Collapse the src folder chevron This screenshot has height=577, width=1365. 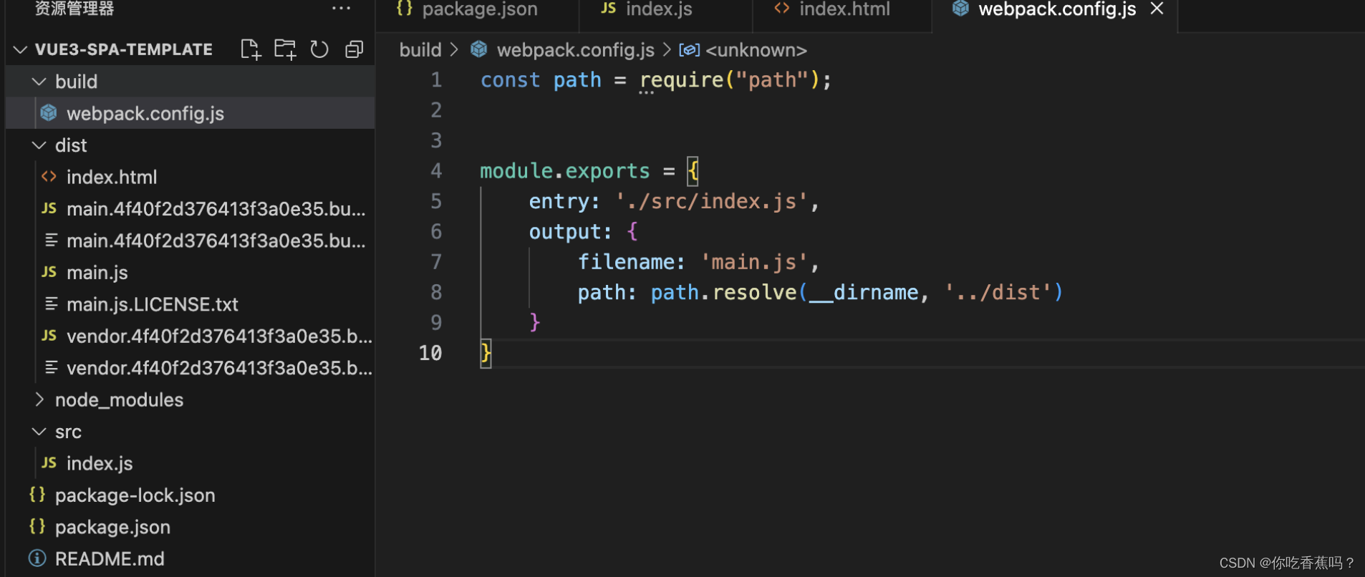coord(39,432)
